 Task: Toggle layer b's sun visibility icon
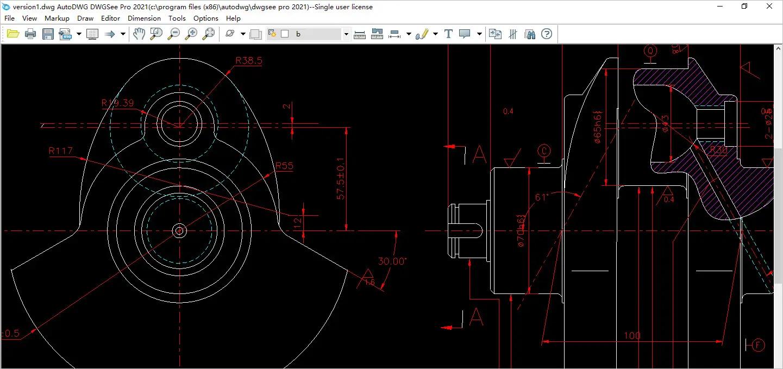click(273, 34)
